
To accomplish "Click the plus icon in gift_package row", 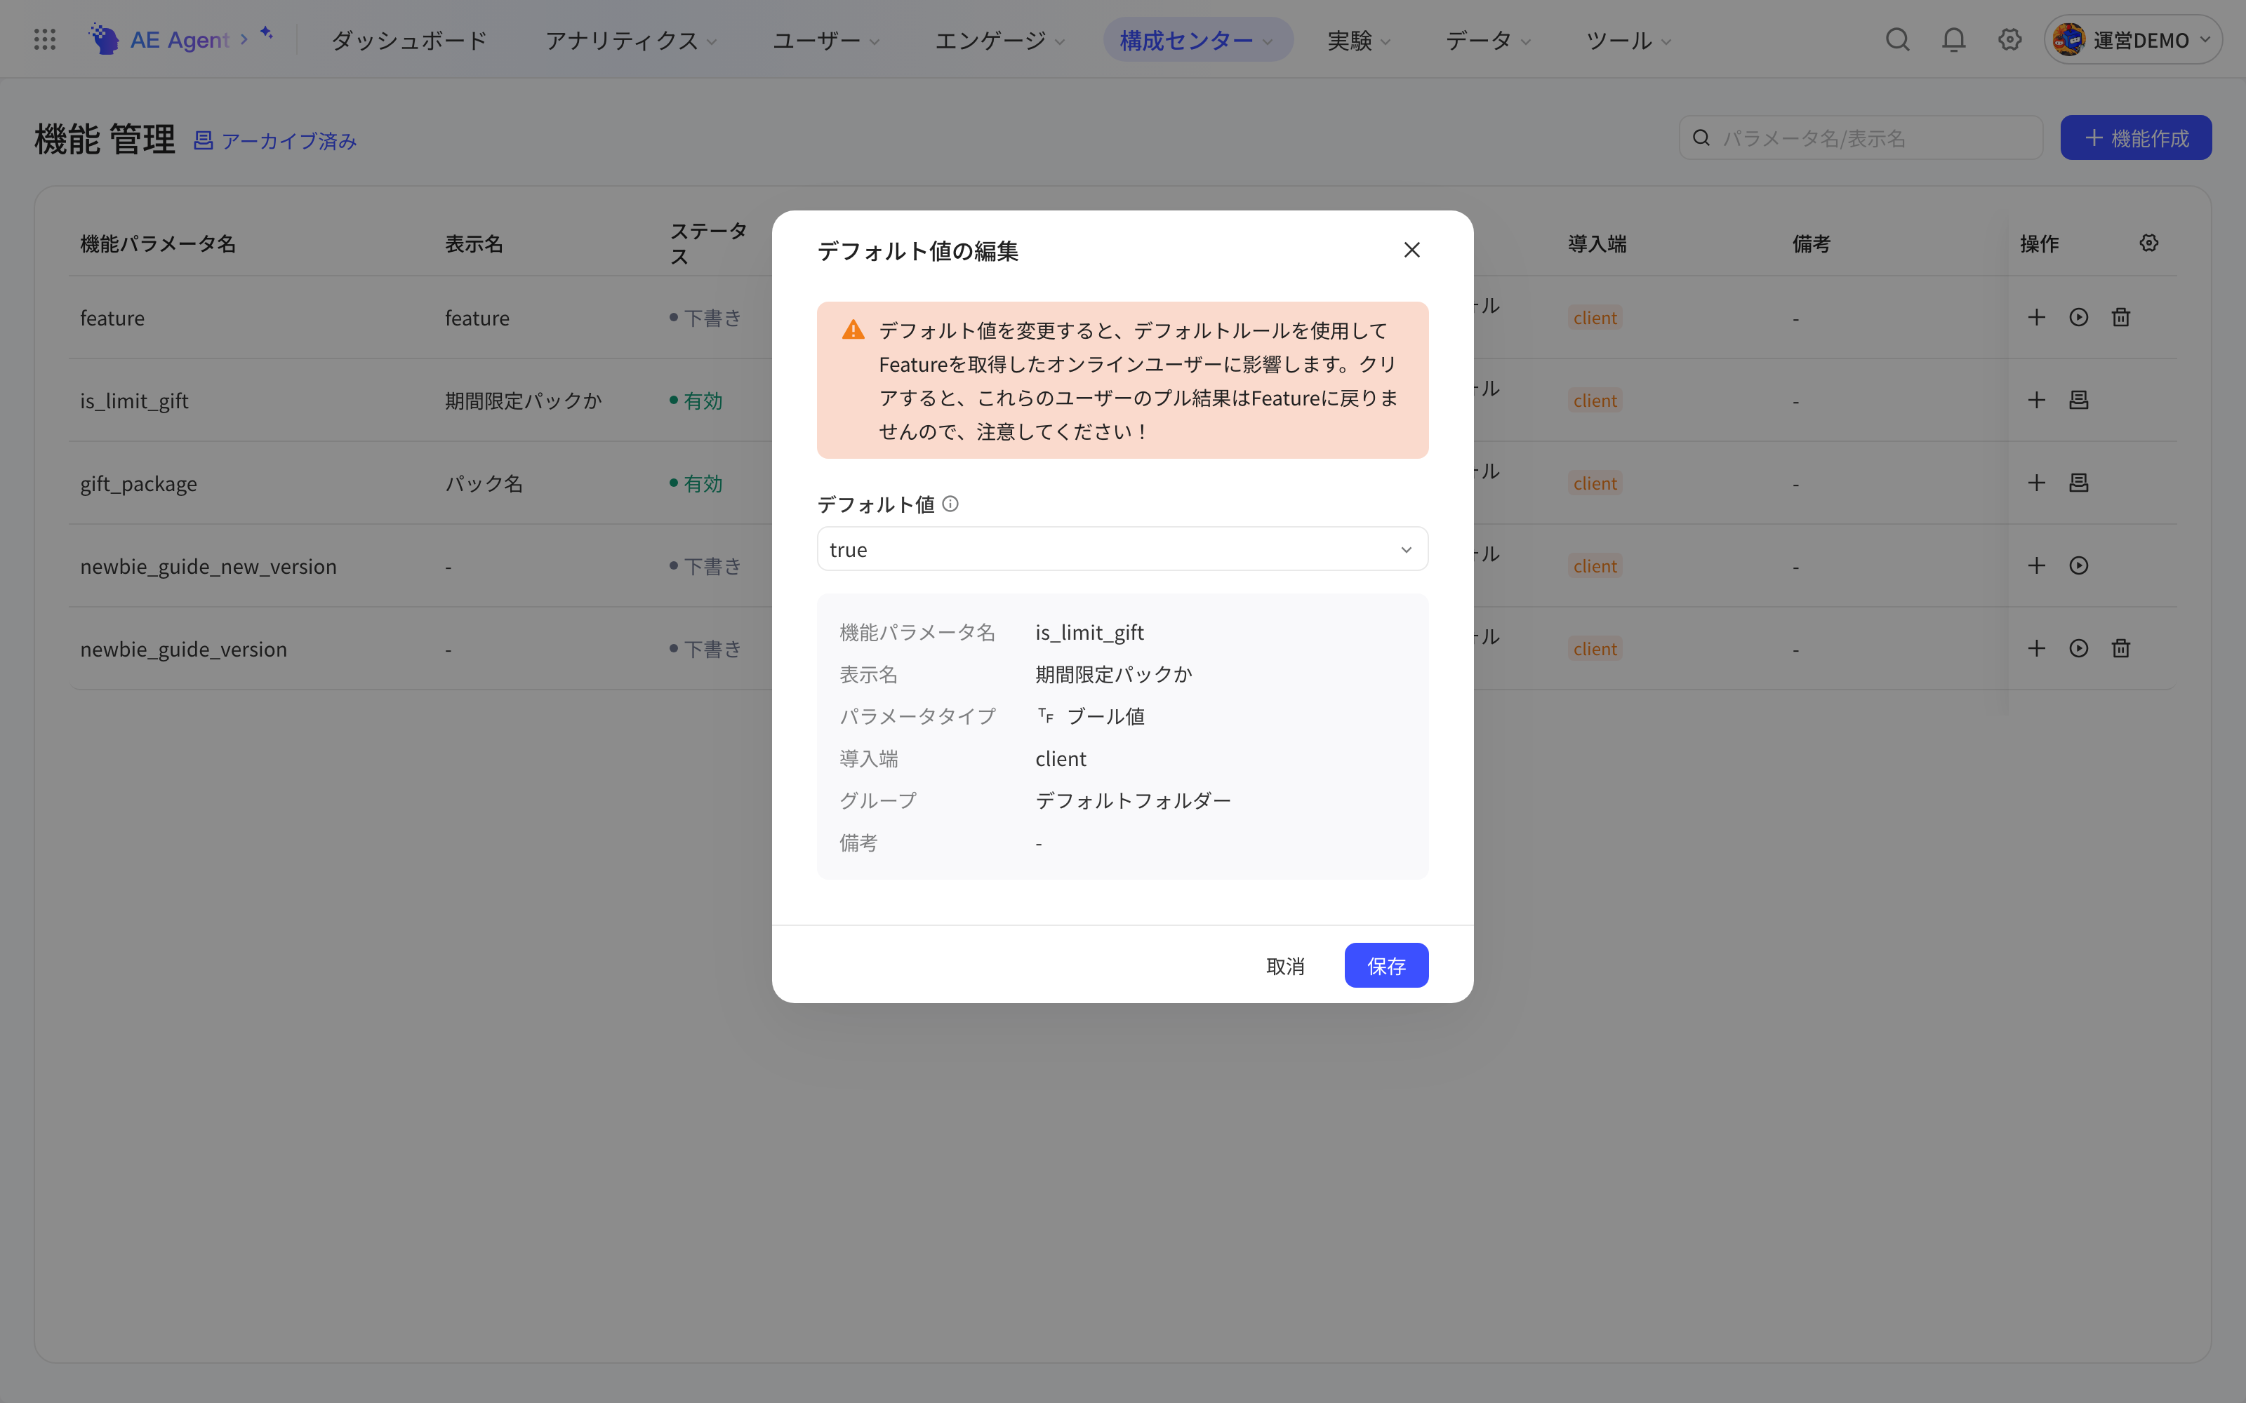I will click(x=2036, y=483).
